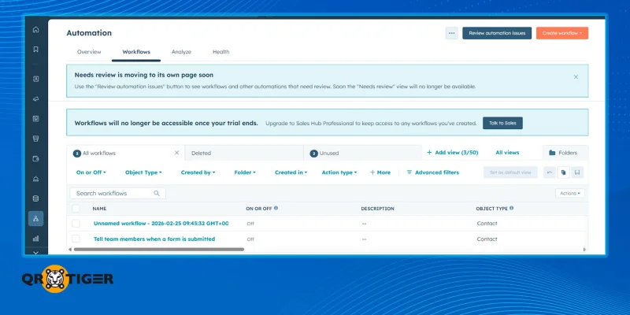Select the Unused view tab
Image resolution: width=630 pixels, height=315 pixels.
point(362,153)
